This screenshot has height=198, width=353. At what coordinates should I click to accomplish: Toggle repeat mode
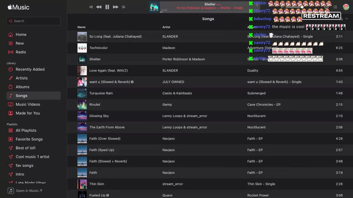(124, 7)
